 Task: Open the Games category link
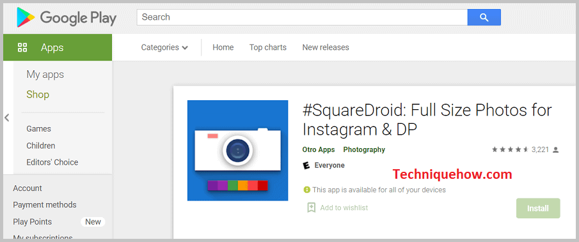(39, 129)
